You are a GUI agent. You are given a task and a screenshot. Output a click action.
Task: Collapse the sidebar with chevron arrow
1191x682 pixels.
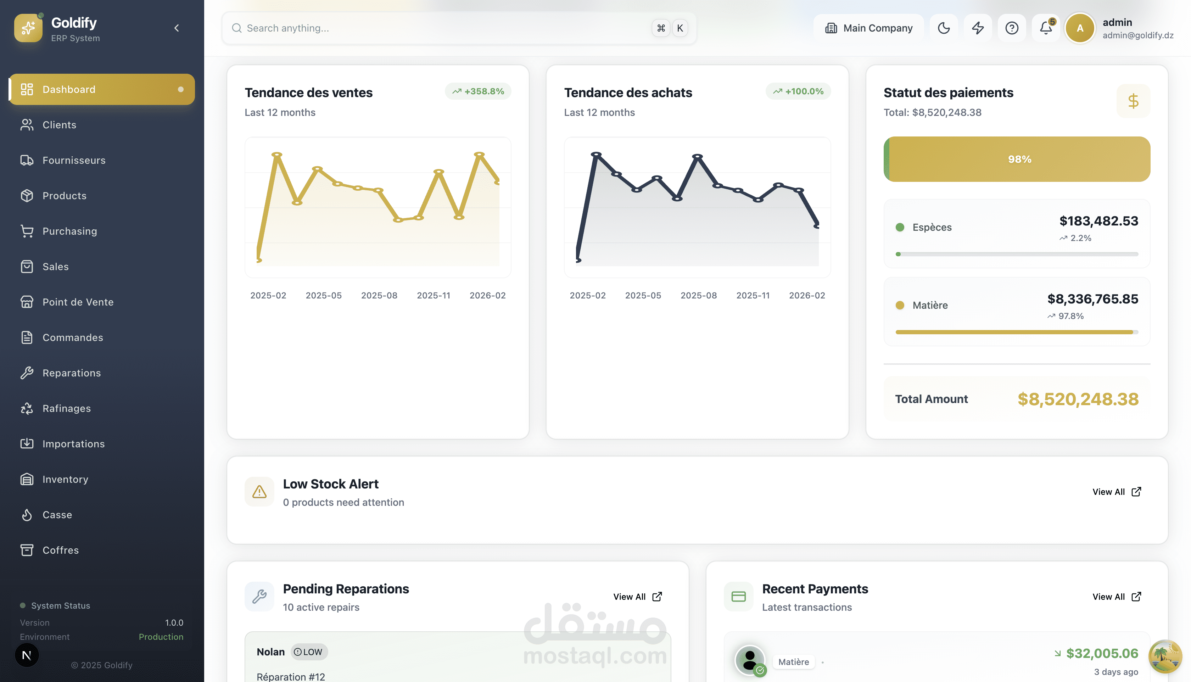coord(177,28)
